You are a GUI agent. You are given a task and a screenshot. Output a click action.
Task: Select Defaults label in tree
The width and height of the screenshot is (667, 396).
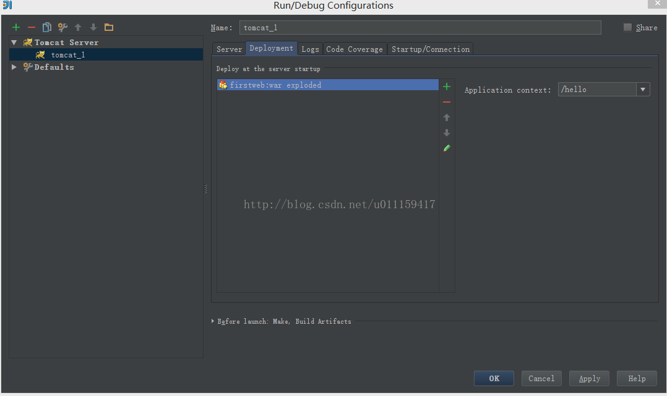pyautogui.click(x=54, y=67)
